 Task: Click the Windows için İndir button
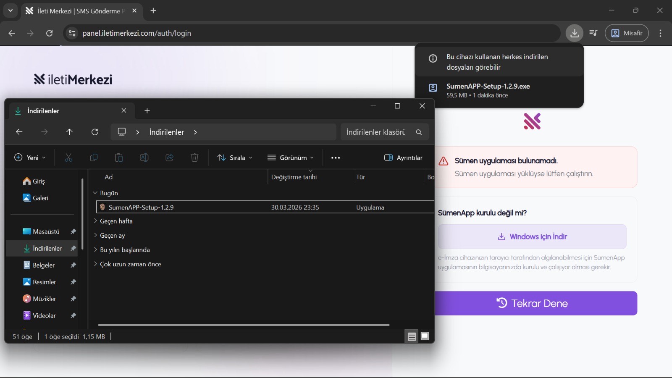coord(532,236)
